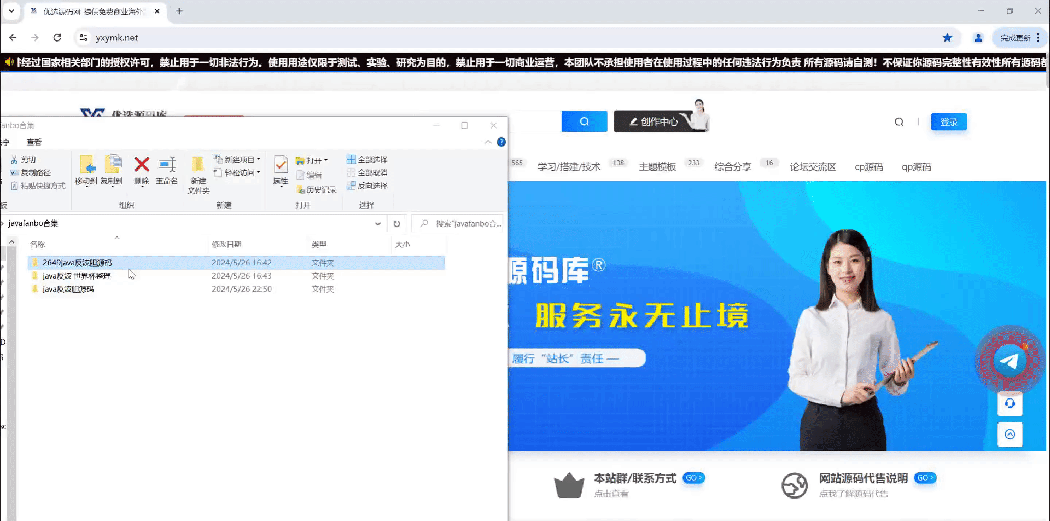Click the blue website search button
The image size is (1050, 521).
(584, 121)
